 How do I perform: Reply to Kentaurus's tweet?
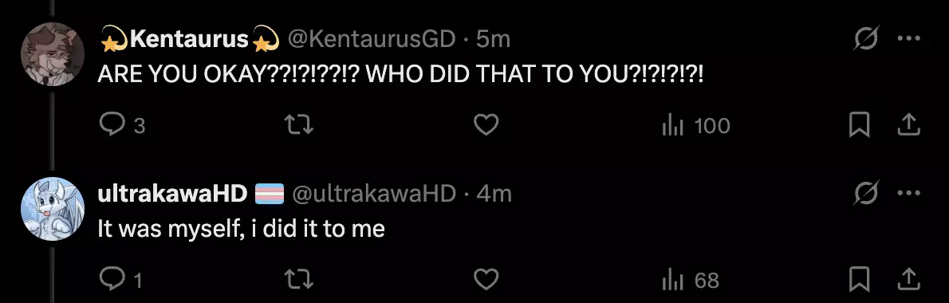[x=122, y=125]
